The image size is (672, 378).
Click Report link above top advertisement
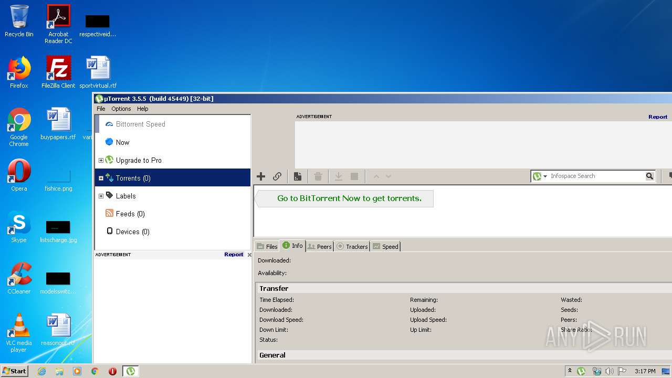(658, 117)
